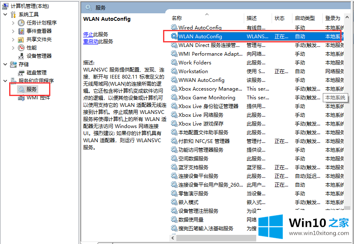Expand the 任务计划程序 node
This screenshot has height=244, width=354.
click(13, 23)
